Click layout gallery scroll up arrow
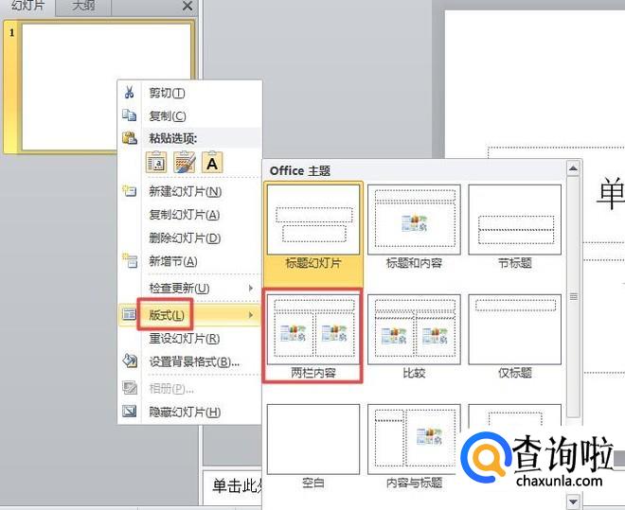 573,168
